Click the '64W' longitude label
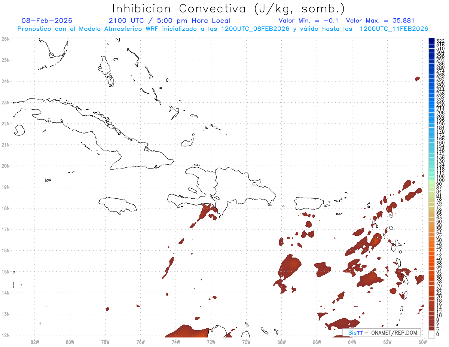Screen dimensions: 449x347 [x=352, y=342]
